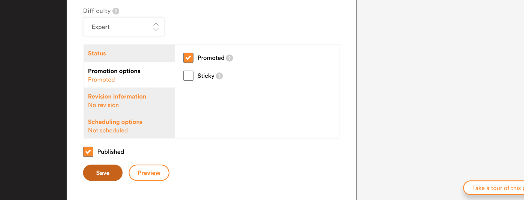Click the Preview button
This screenshot has width=524, height=200.
[x=149, y=173]
